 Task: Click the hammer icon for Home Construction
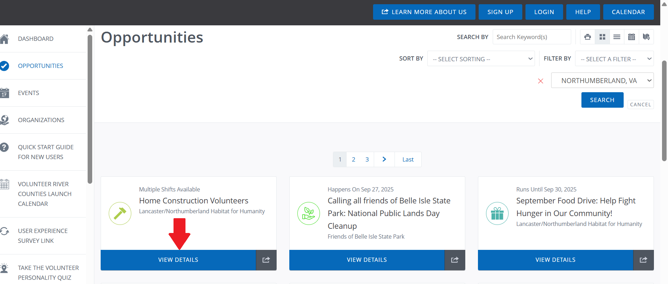(120, 213)
